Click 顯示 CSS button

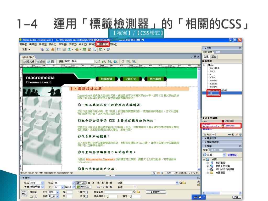click(81, 183)
